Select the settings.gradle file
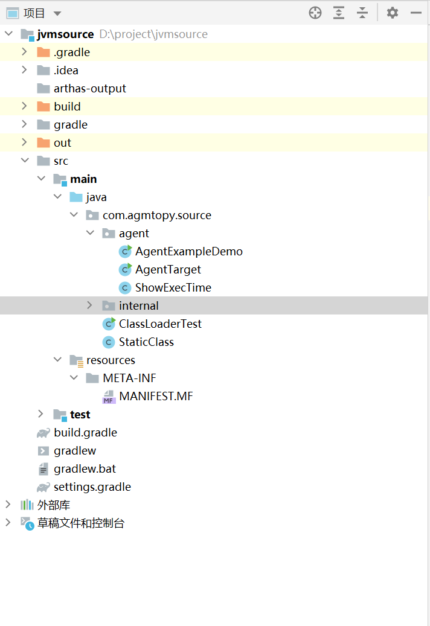 click(92, 487)
